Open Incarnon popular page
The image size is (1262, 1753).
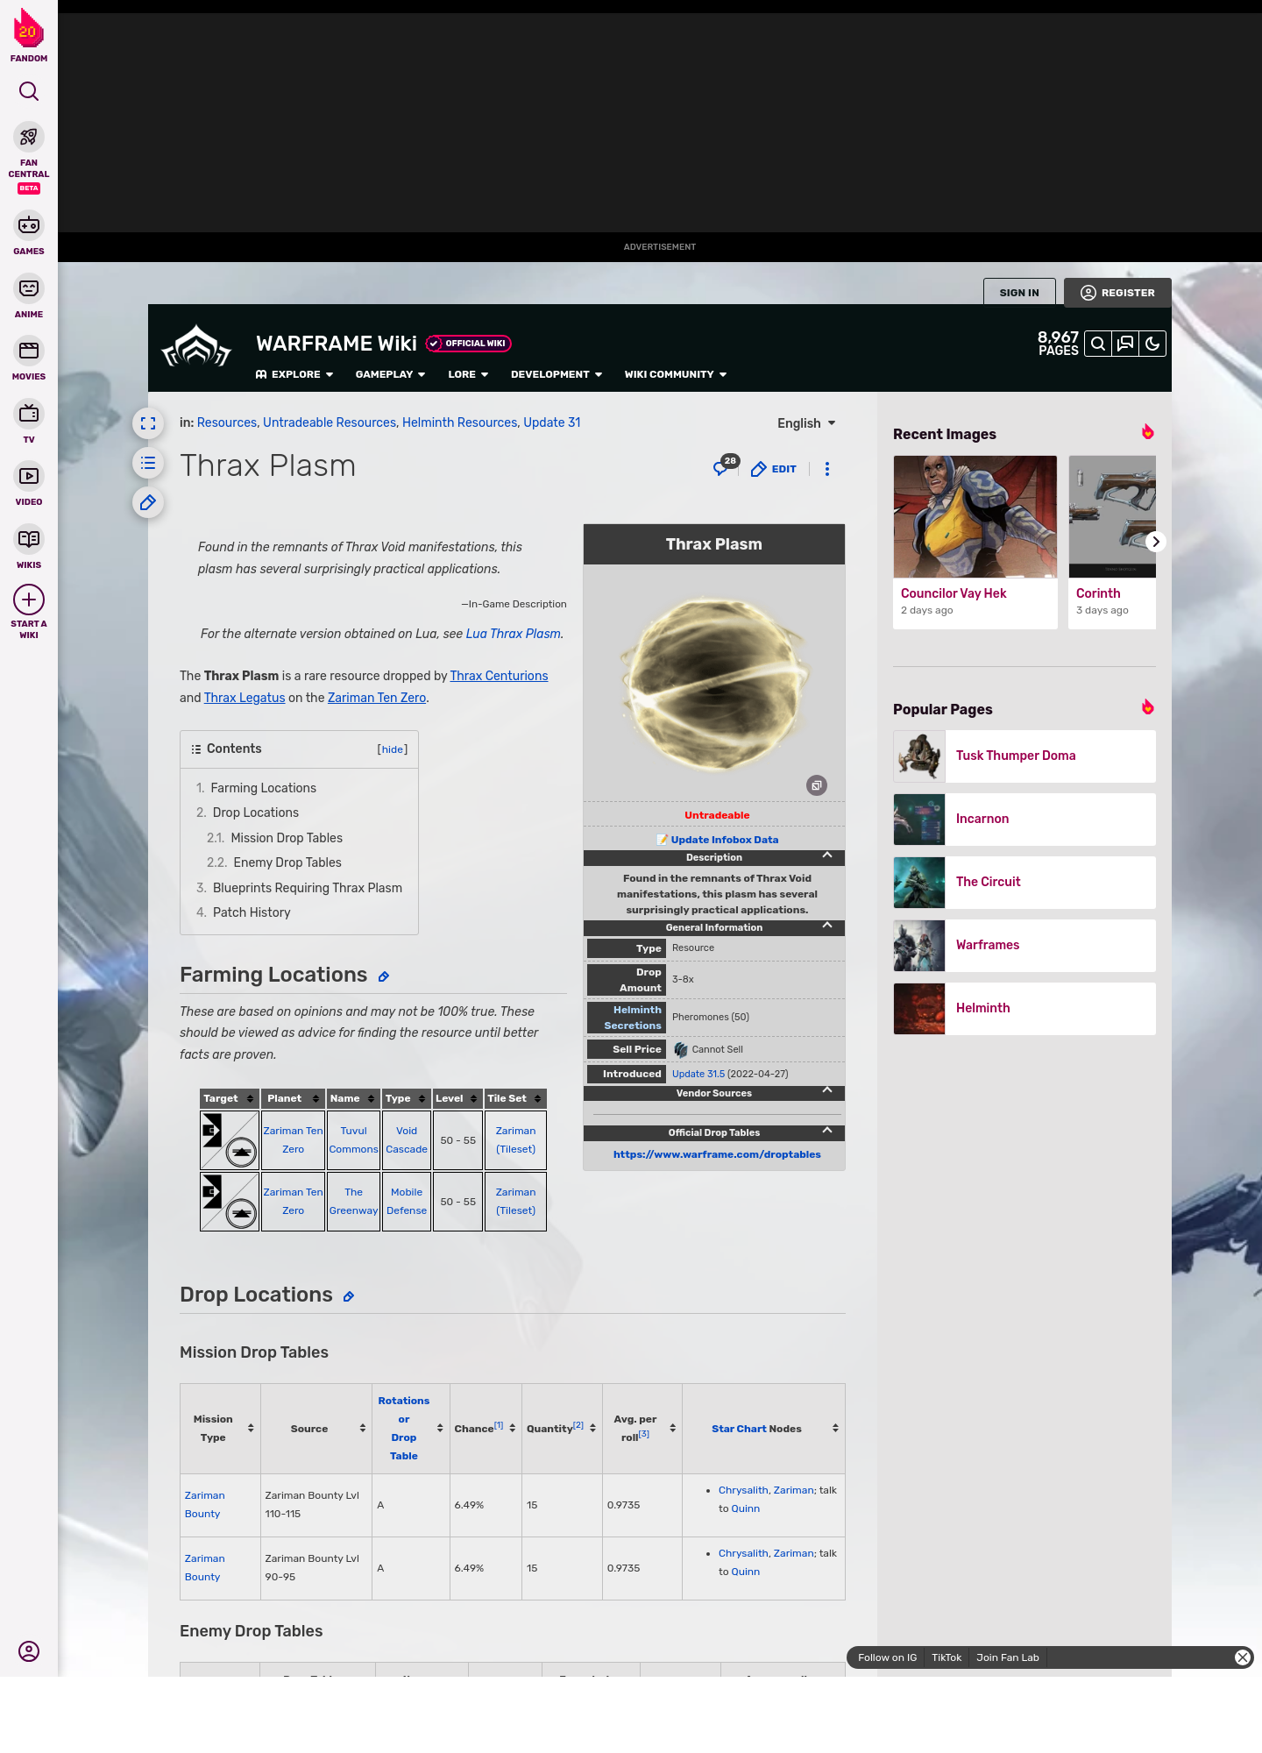(1024, 820)
